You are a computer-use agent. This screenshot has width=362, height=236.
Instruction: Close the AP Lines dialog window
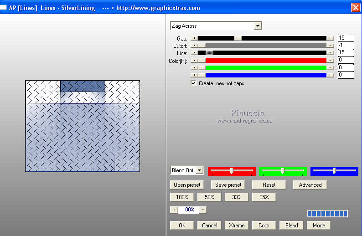pyautogui.click(x=356, y=8)
